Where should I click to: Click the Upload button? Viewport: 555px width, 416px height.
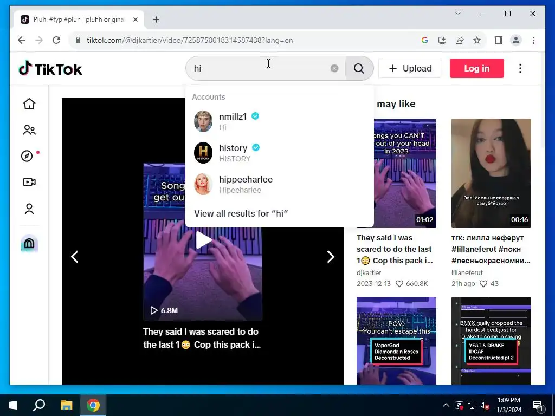(410, 68)
